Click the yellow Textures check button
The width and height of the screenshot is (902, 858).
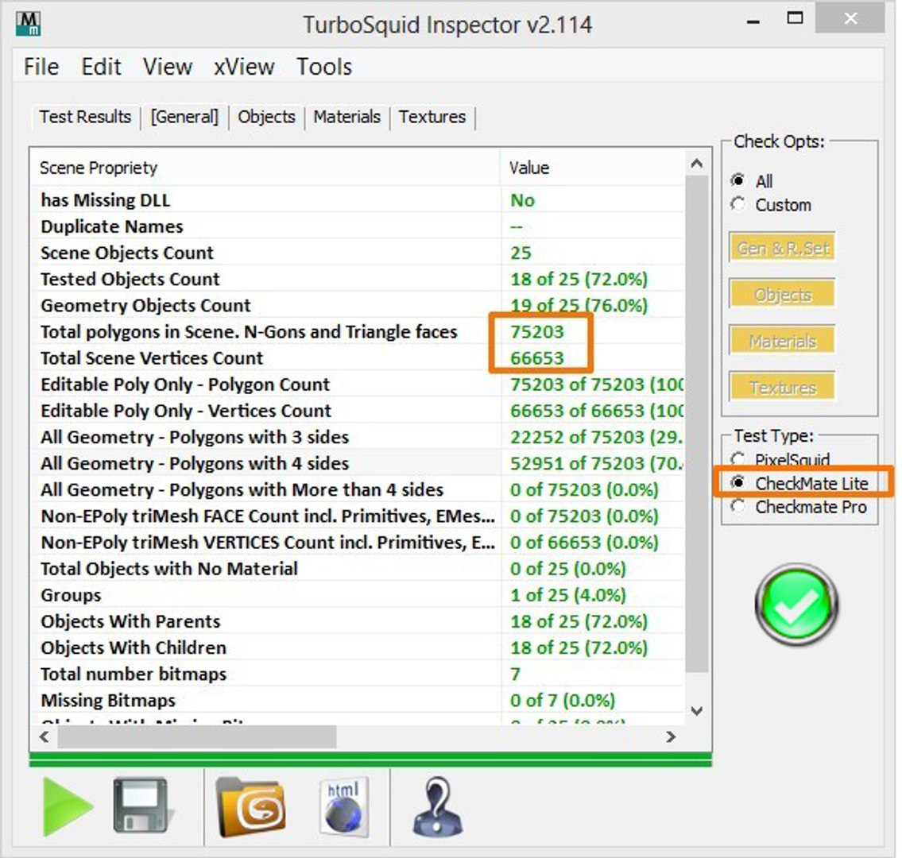point(782,388)
